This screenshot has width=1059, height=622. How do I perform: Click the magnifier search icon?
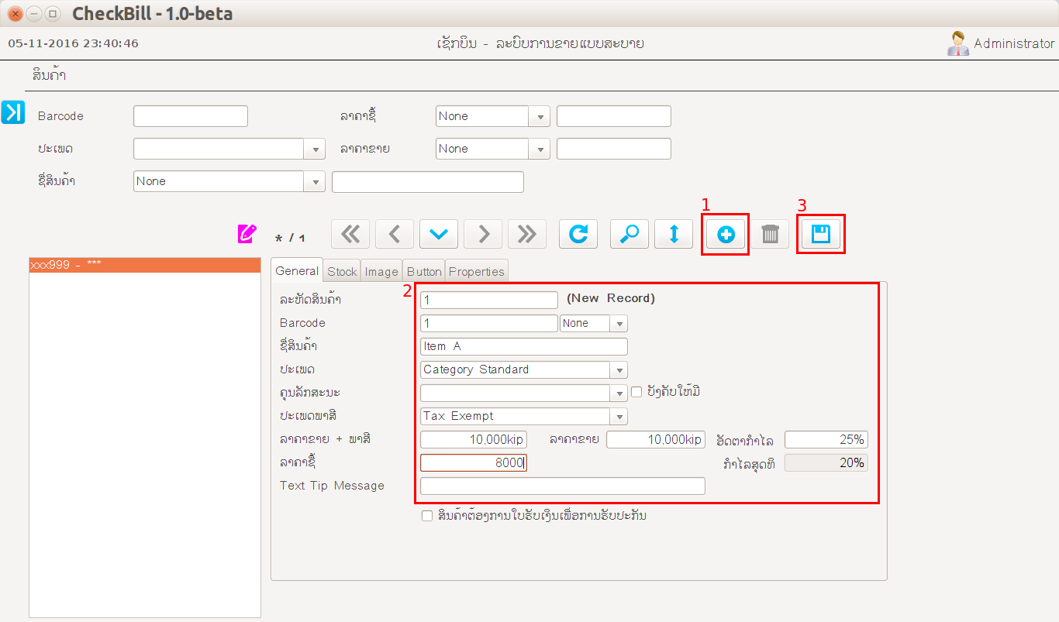point(629,234)
